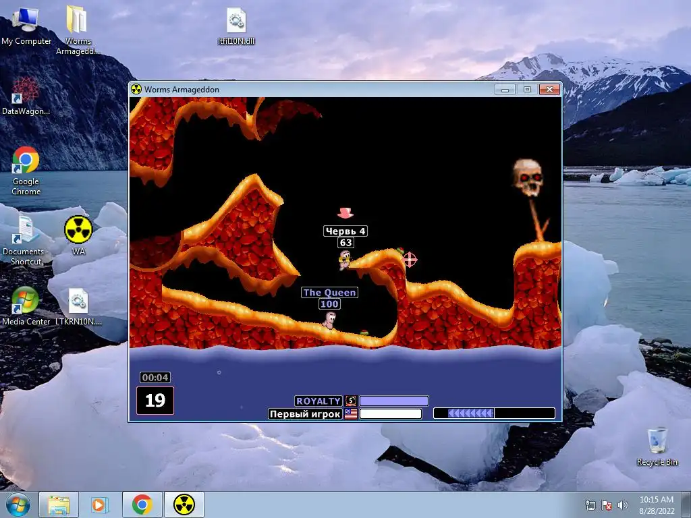Select the LTKRN10N file icon

78,307
